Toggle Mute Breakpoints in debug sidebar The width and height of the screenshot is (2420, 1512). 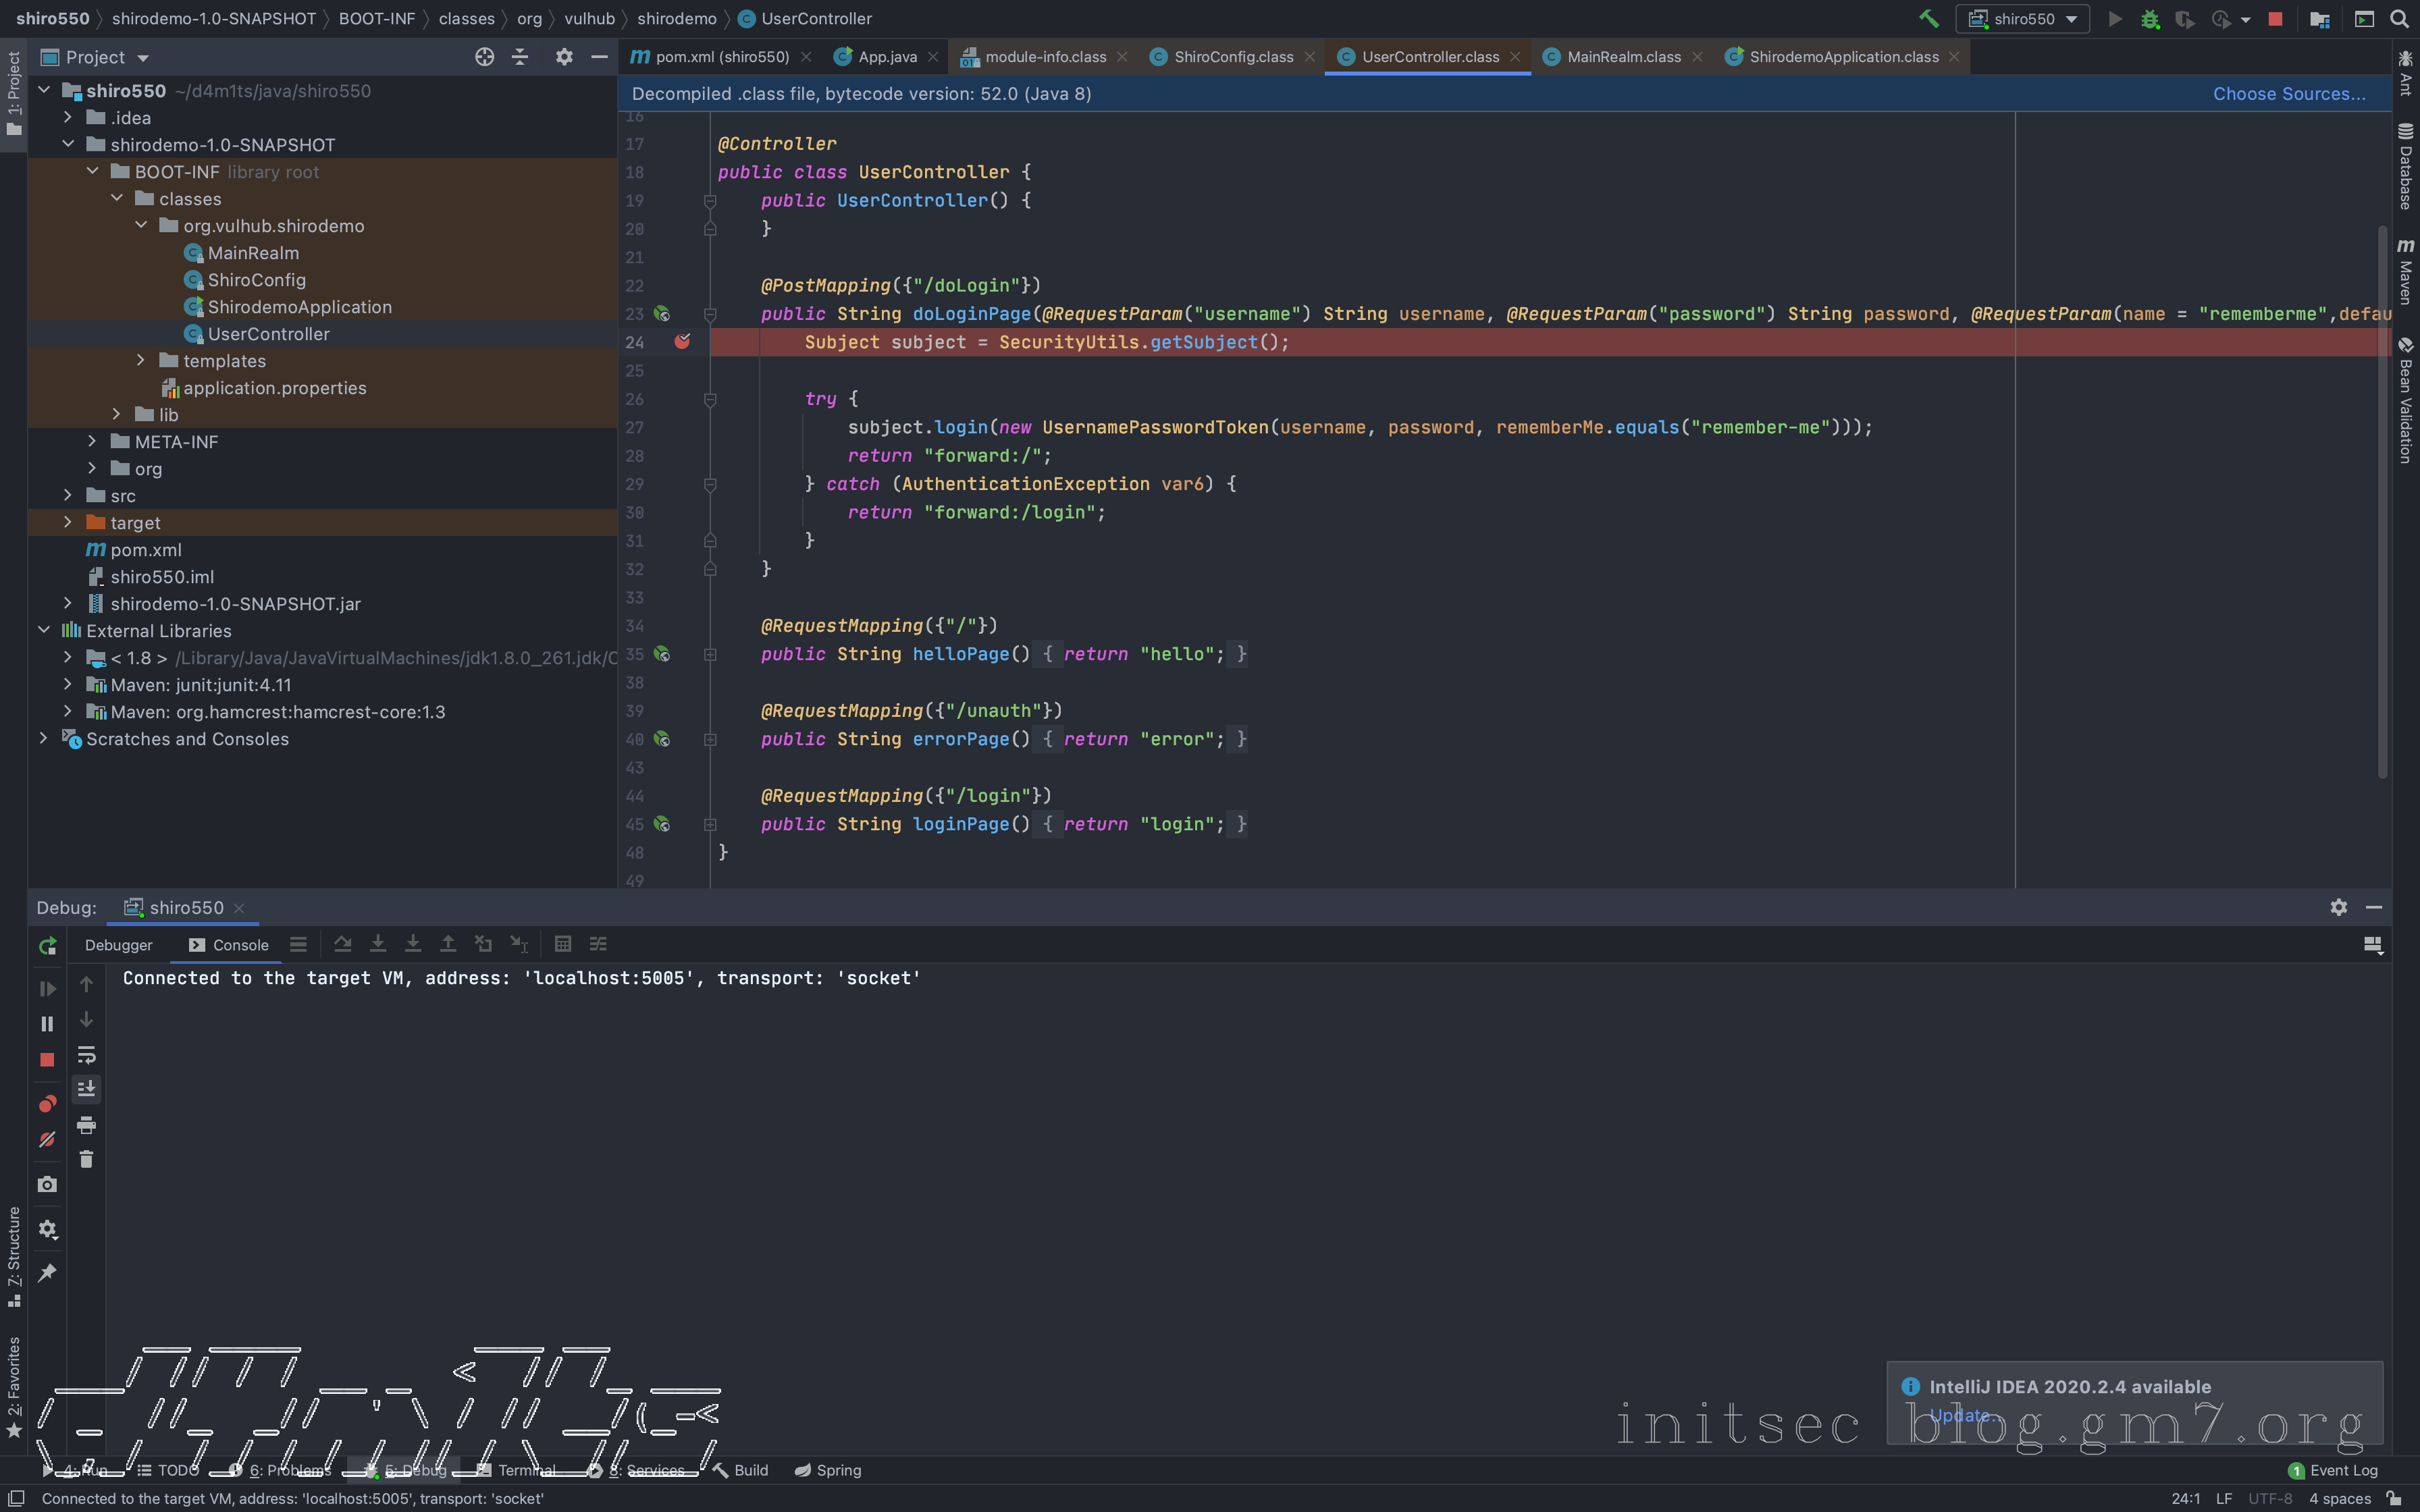tap(47, 1140)
